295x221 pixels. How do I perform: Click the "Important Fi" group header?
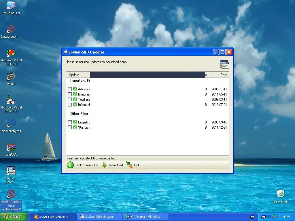(80, 81)
